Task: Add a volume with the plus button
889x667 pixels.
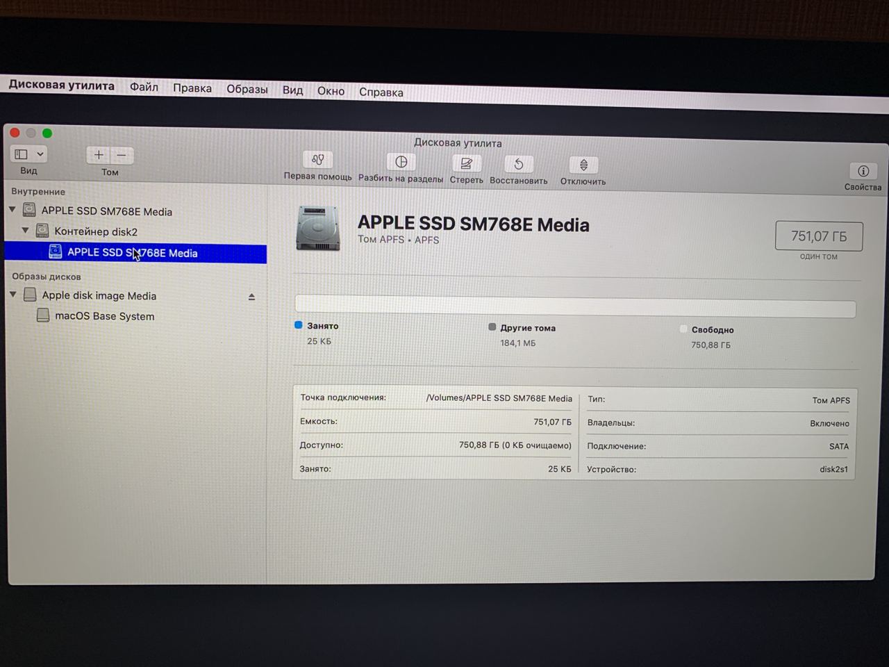Action: point(99,155)
